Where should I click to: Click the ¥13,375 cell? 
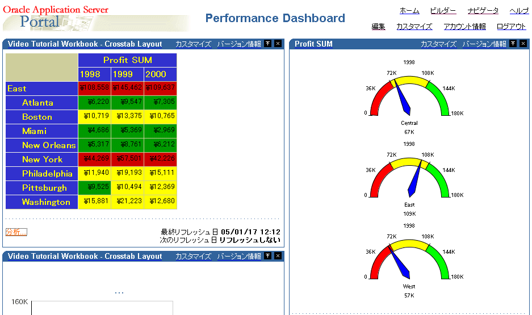tap(127, 116)
